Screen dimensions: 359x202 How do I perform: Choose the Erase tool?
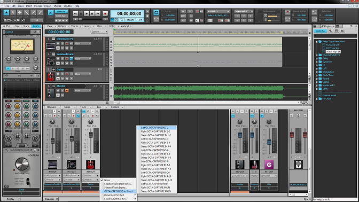(40, 13)
